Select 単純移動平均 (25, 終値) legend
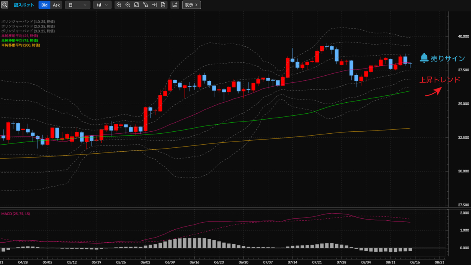This screenshot has width=471, height=265. [20, 36]
